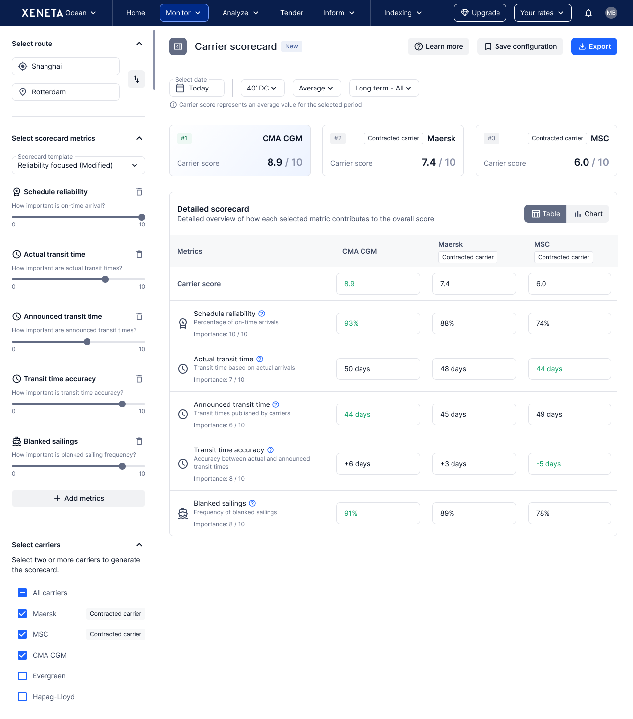Delete the Schedule reliability metric
The height and width of the screenshot is (719, 633).
pyautogui.click(x=139, y=192)
